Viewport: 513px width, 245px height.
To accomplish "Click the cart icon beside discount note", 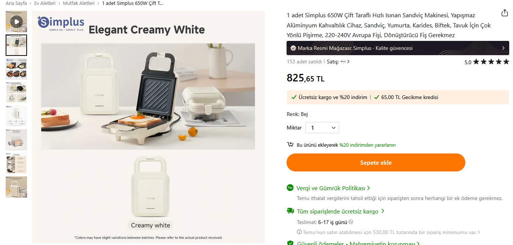I will pyautogui.click(x=290, y=145).
